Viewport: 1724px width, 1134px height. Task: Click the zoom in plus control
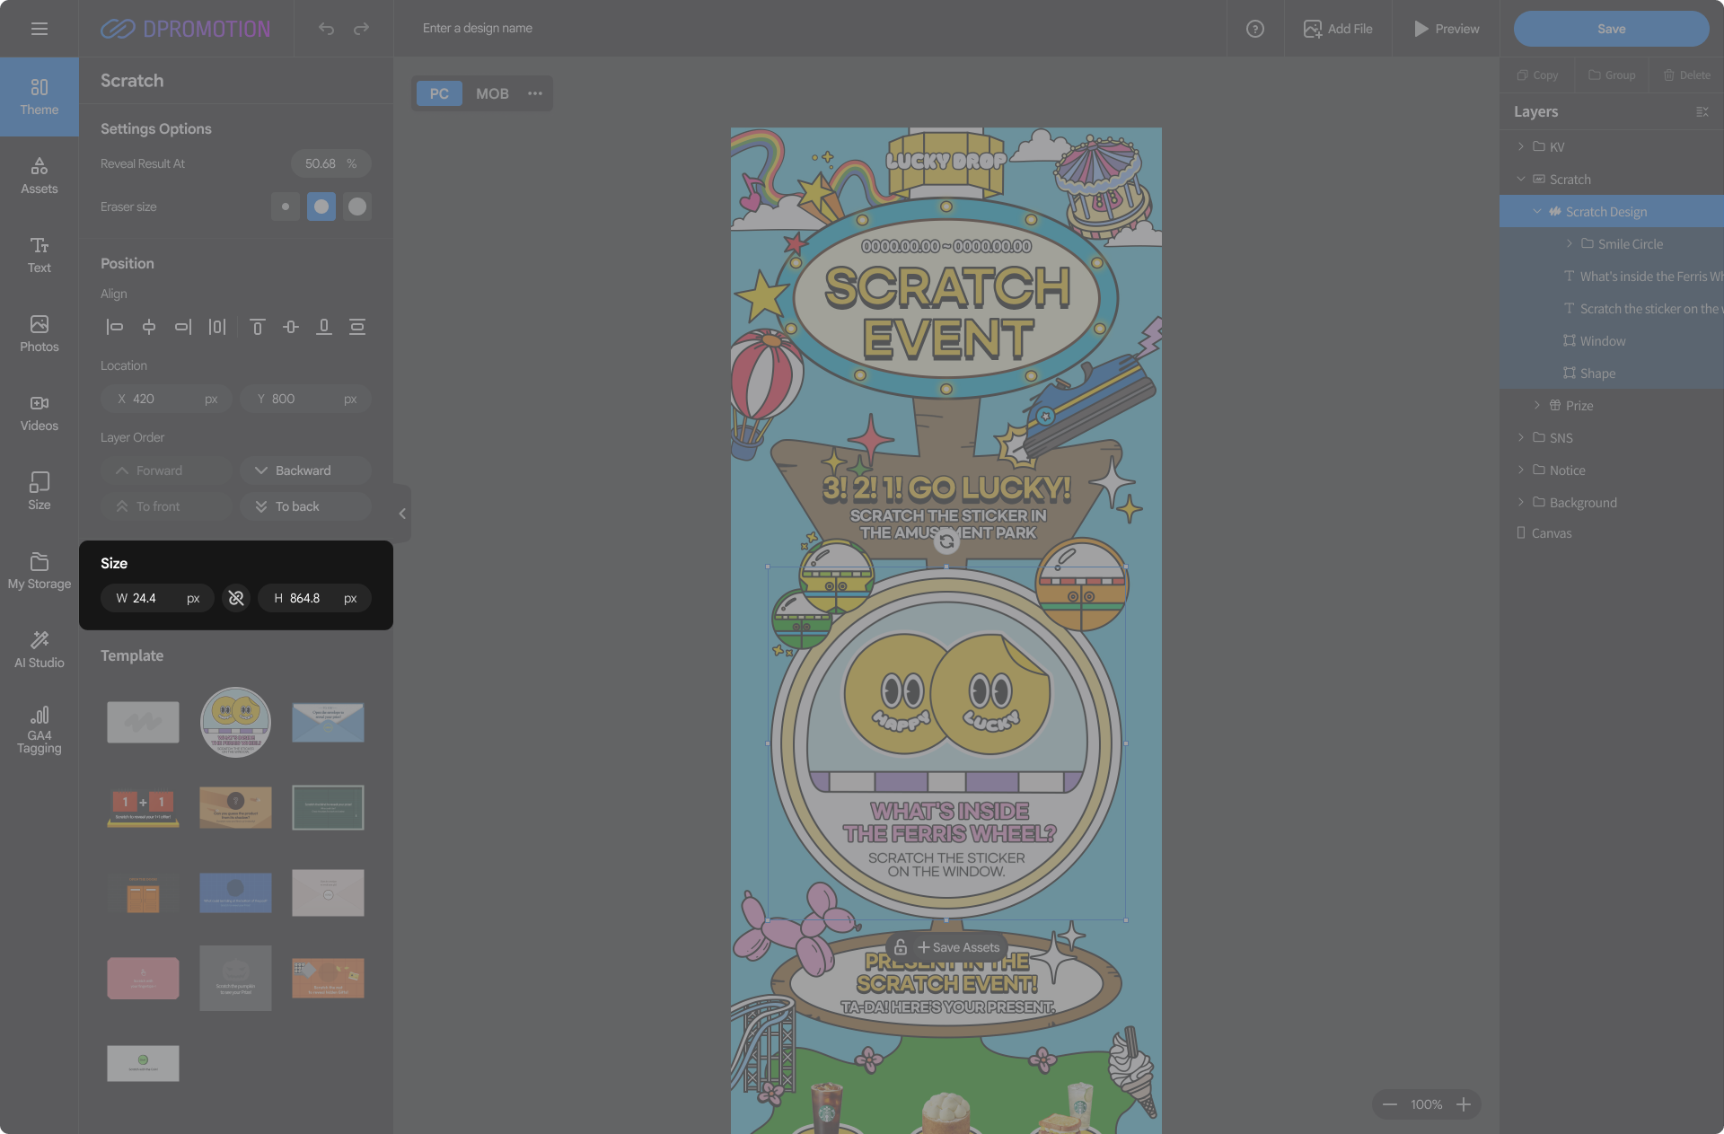(1464, 1104)
